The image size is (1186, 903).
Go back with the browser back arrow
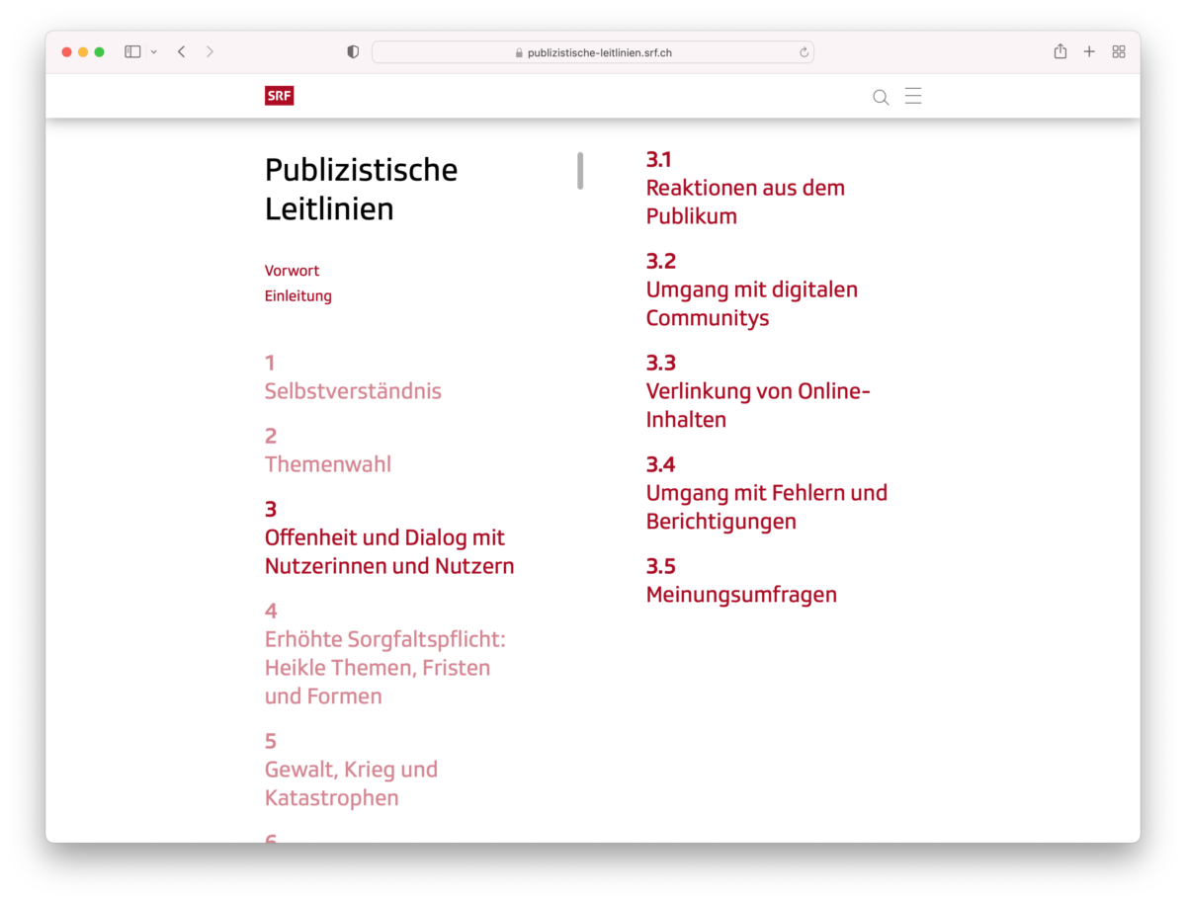tap(182, 52)
